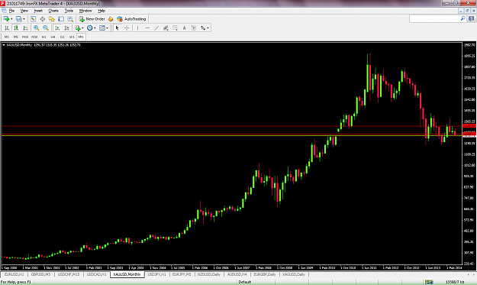Click the XAUUSD chart title triangle
The width and height of the screenshot is (477, 285).
(4, 45)
